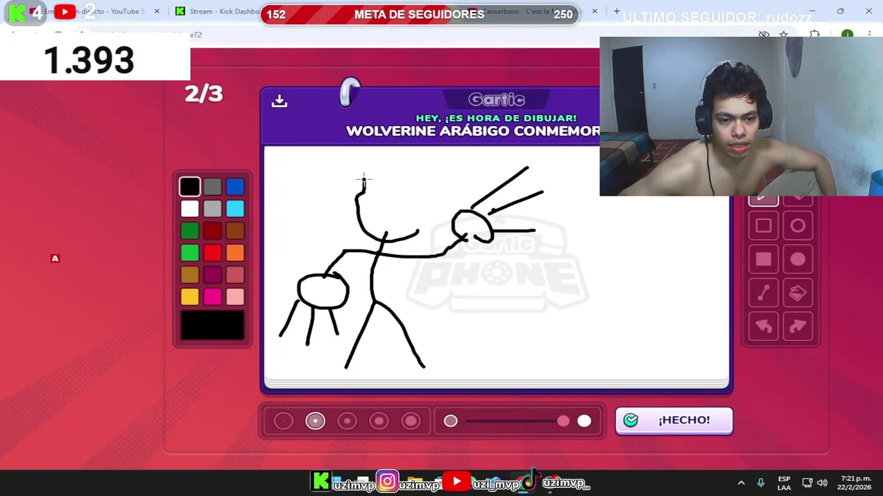883x496 pixels.
Task: Choose the fourth brush size
Action: 379,421
